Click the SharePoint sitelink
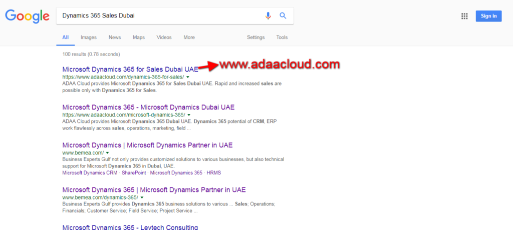Viewport: 513px width, 230px height. pyautogui.click(x=134, y=173)
